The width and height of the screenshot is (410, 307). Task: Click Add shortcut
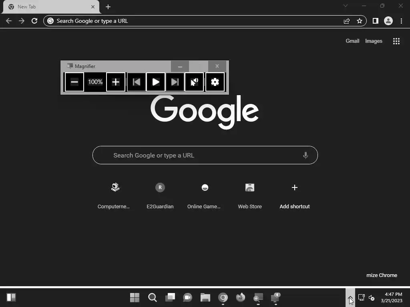pos(294,195)
